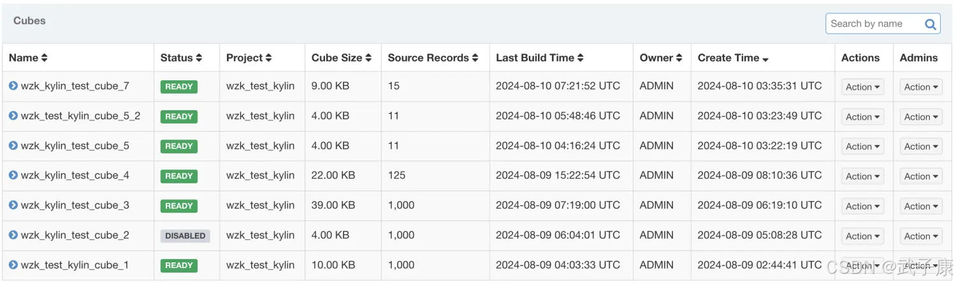Expand wzk_kylin_test_cube_4 row arrow icon
This screenshot has height=284, width=956.
coord(13,175)
